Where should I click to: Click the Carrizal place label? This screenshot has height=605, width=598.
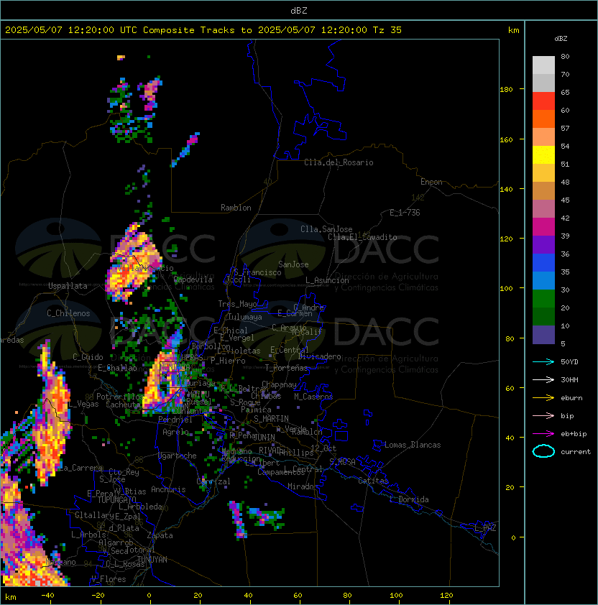(x=213, y=481)
